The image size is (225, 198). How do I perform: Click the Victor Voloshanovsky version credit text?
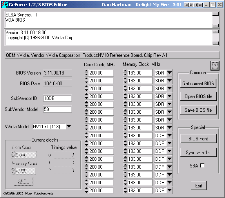[28, 193]
